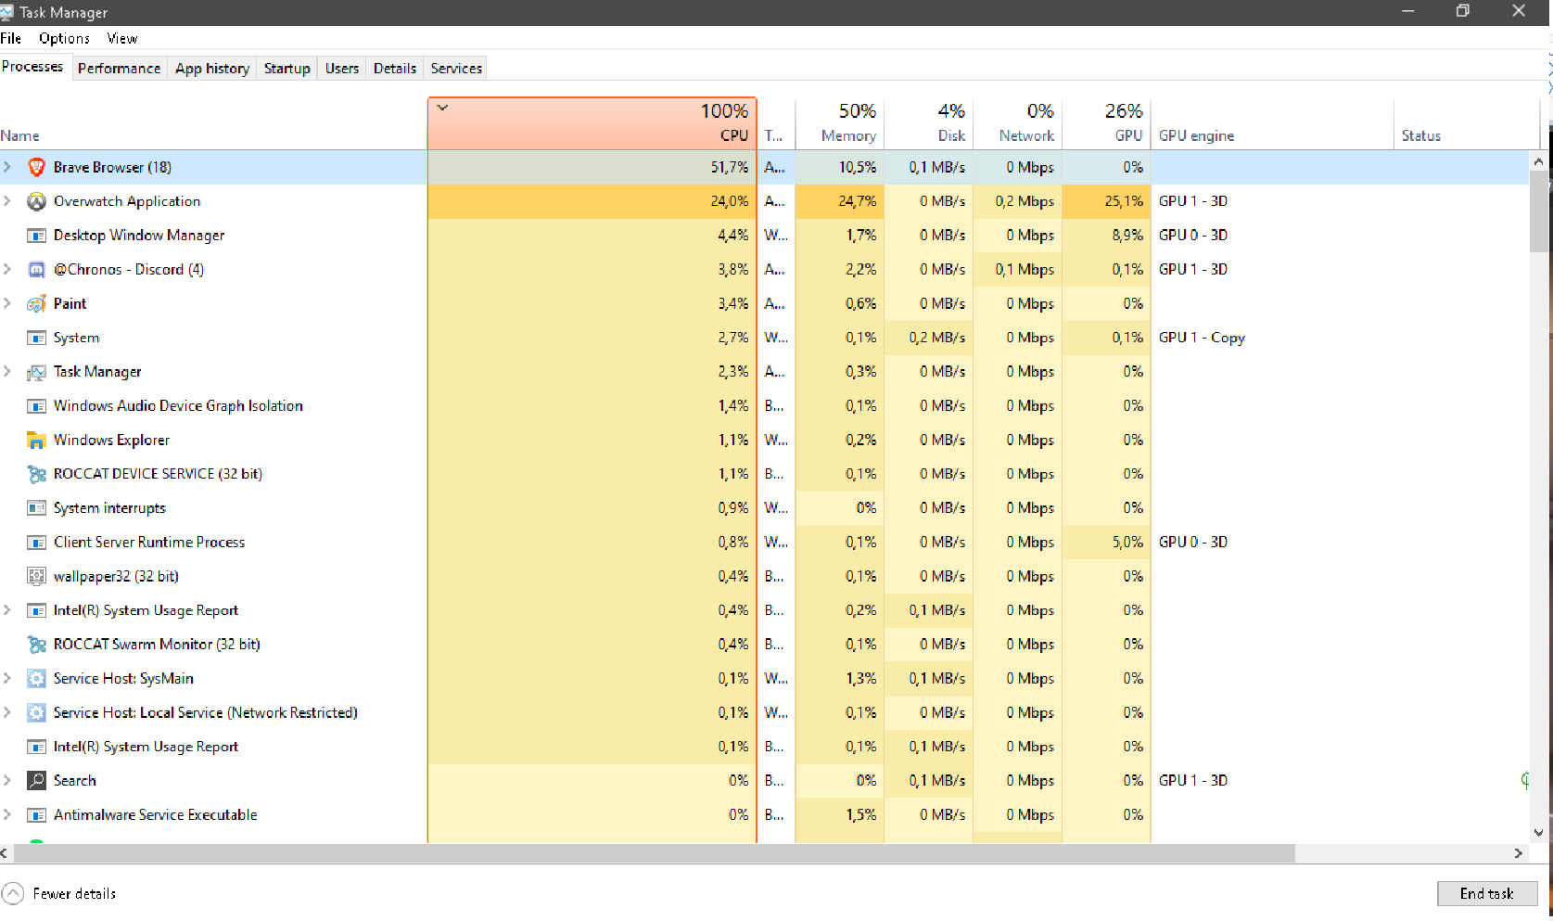Select the System interrupts row text
Viewport: 1553px width, 921px height.
(109, 508)
